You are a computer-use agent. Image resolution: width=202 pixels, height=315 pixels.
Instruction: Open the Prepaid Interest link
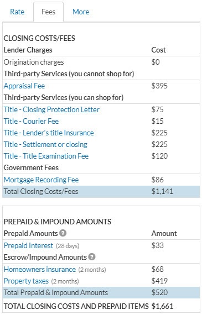click(28, 245)
